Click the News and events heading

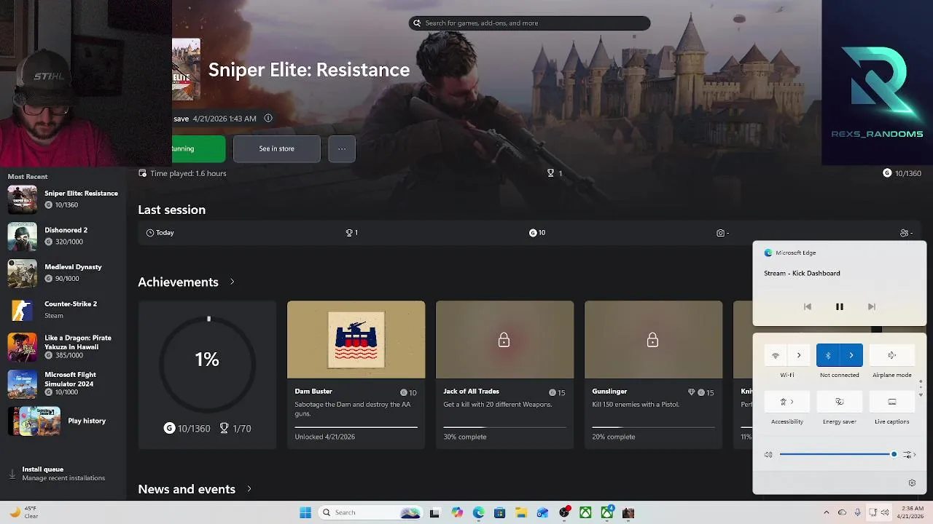point(187,489)
